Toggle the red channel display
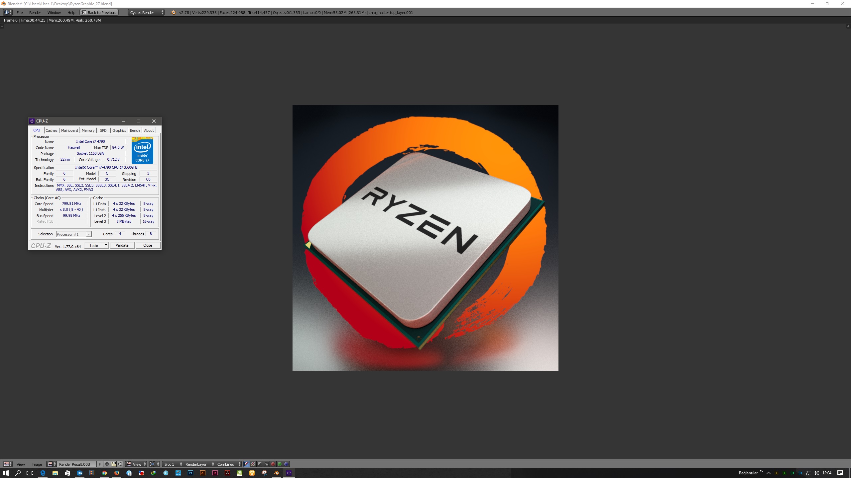 pos(273,464)
